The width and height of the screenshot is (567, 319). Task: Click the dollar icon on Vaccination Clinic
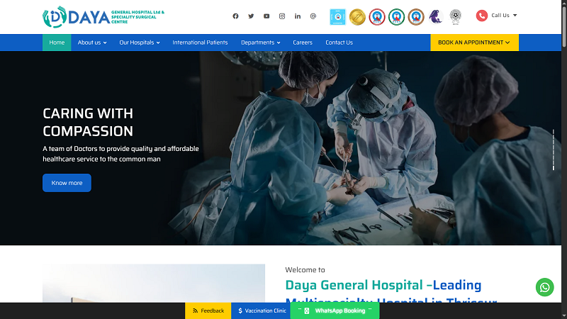(x=240, y=310)
